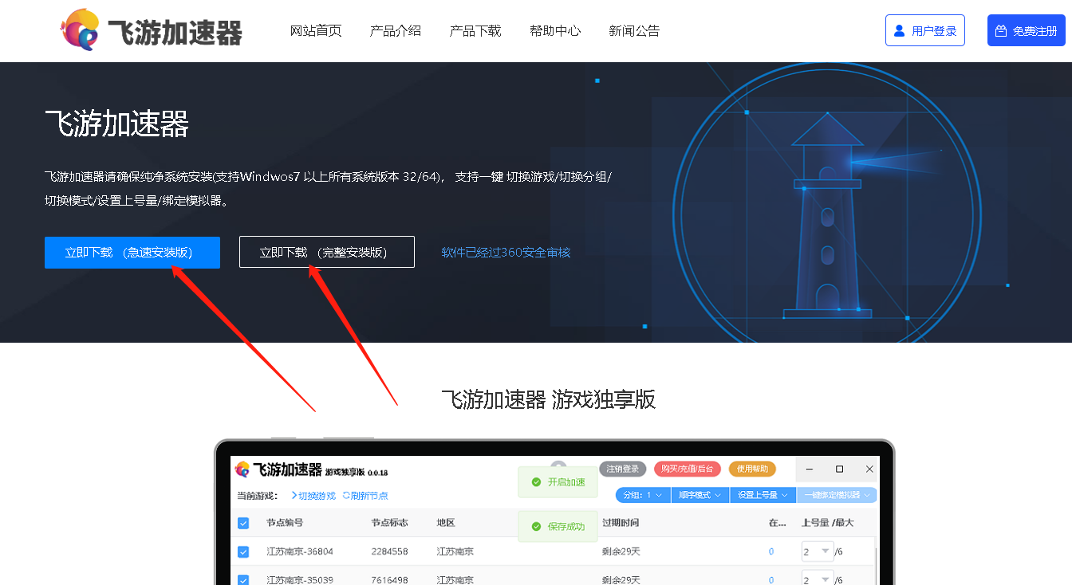Uncheck the 江苏南京-36804 row checkbox
1072x585 pixels.
pyautogui.click(x=243, y=552)
